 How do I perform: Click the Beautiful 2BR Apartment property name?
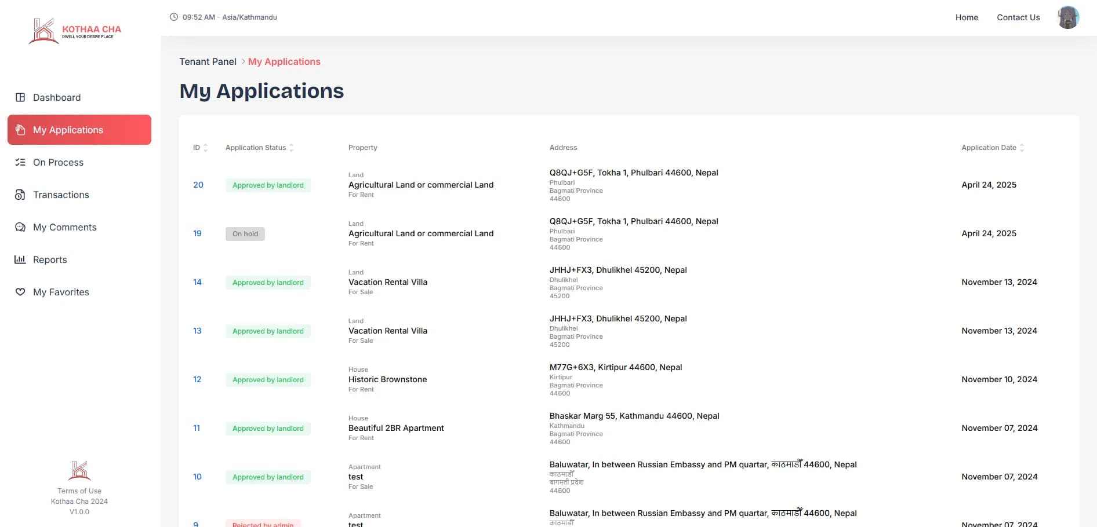point(396,428)
